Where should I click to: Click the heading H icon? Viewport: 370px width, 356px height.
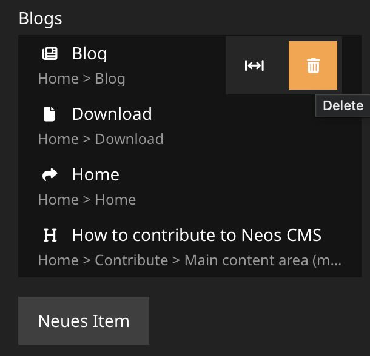pyautogui.click(x=50, y=235)
